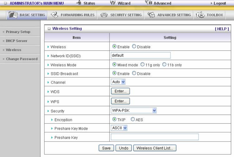Open Change Password in sidebar

(22, 59)
